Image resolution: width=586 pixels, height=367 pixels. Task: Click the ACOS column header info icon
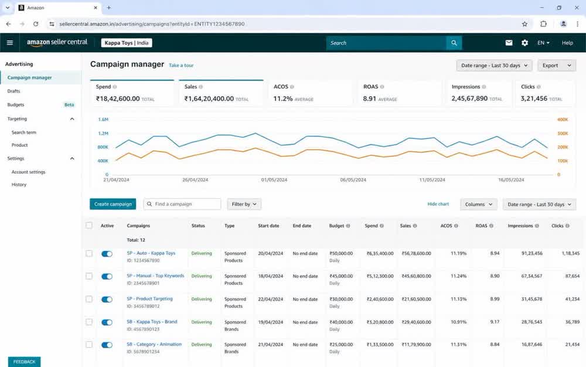coord(456,226)
